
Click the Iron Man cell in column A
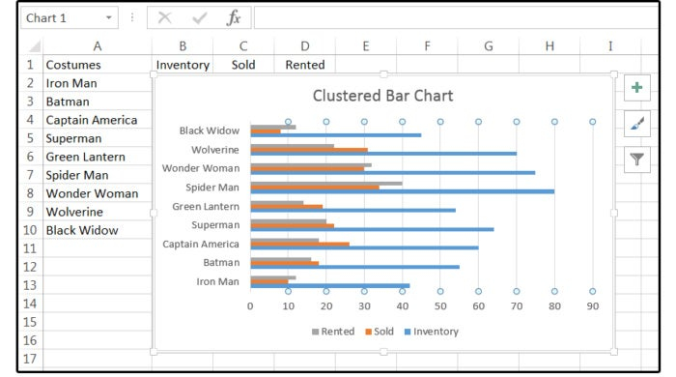pyautogui.click(x=98, y=83)
